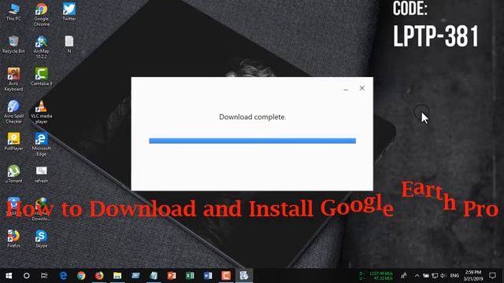This screenshot has height=283, width=504.
Task: Open Firefox desktop shortcut
Action: coord(13,239)
